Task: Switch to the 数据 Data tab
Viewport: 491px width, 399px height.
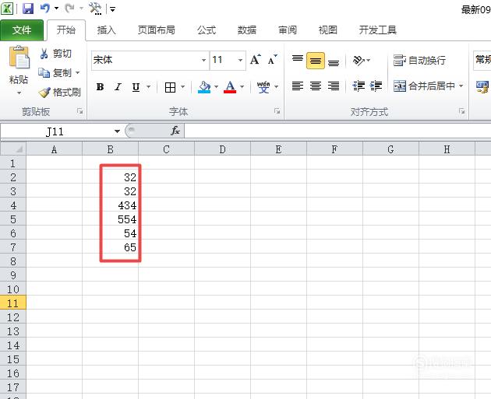Action: click(247, 30)
